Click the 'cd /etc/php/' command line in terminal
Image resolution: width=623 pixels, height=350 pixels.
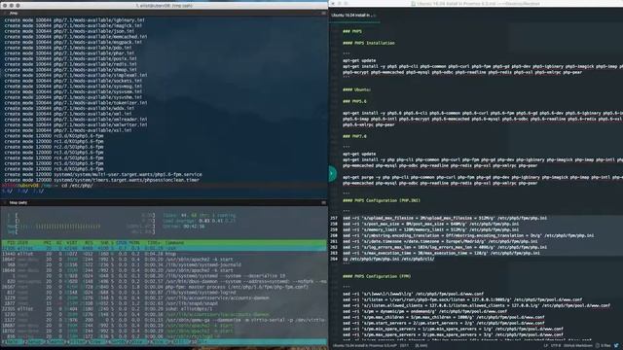point(77,186)
